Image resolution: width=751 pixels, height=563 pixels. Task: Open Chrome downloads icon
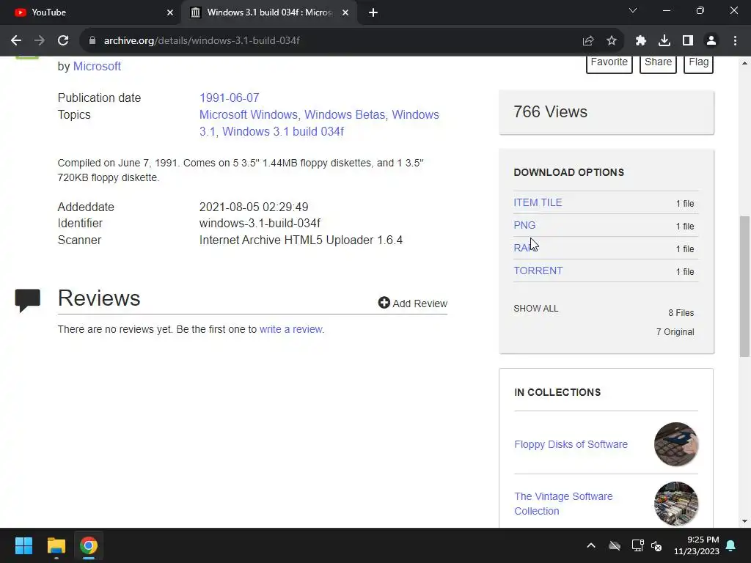tap(664, 41)
